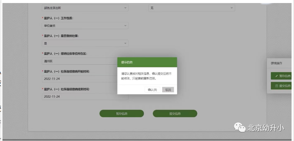Screen dimensions: 294x141
Task: Click the label 监护人（一）缴纳社保单位所在区
Action: click(66, 54)
